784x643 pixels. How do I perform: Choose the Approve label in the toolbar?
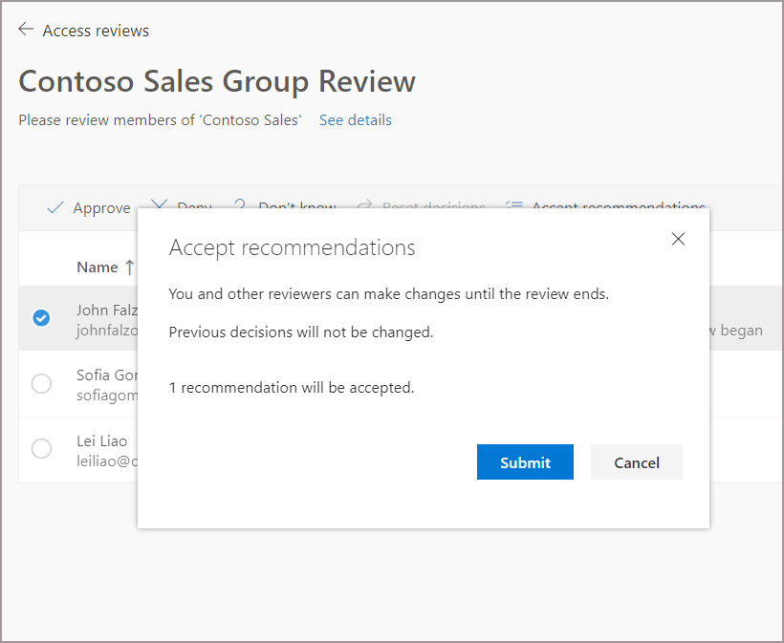click(101, 208)
